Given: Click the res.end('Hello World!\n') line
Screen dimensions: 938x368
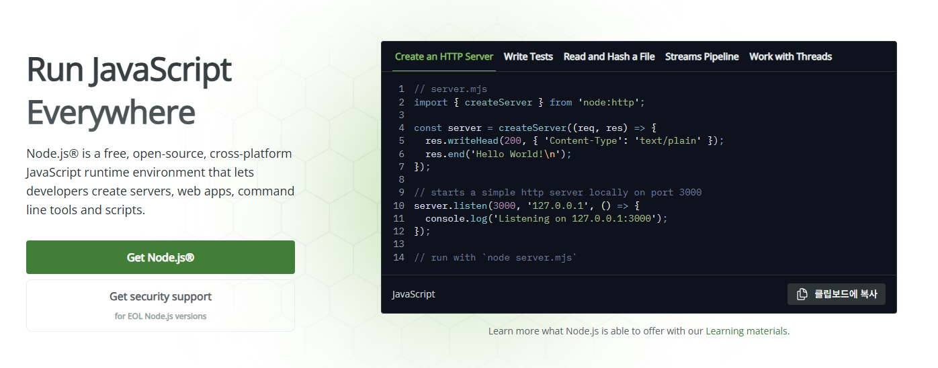Looking at the screenshot, I should (499, 154).
